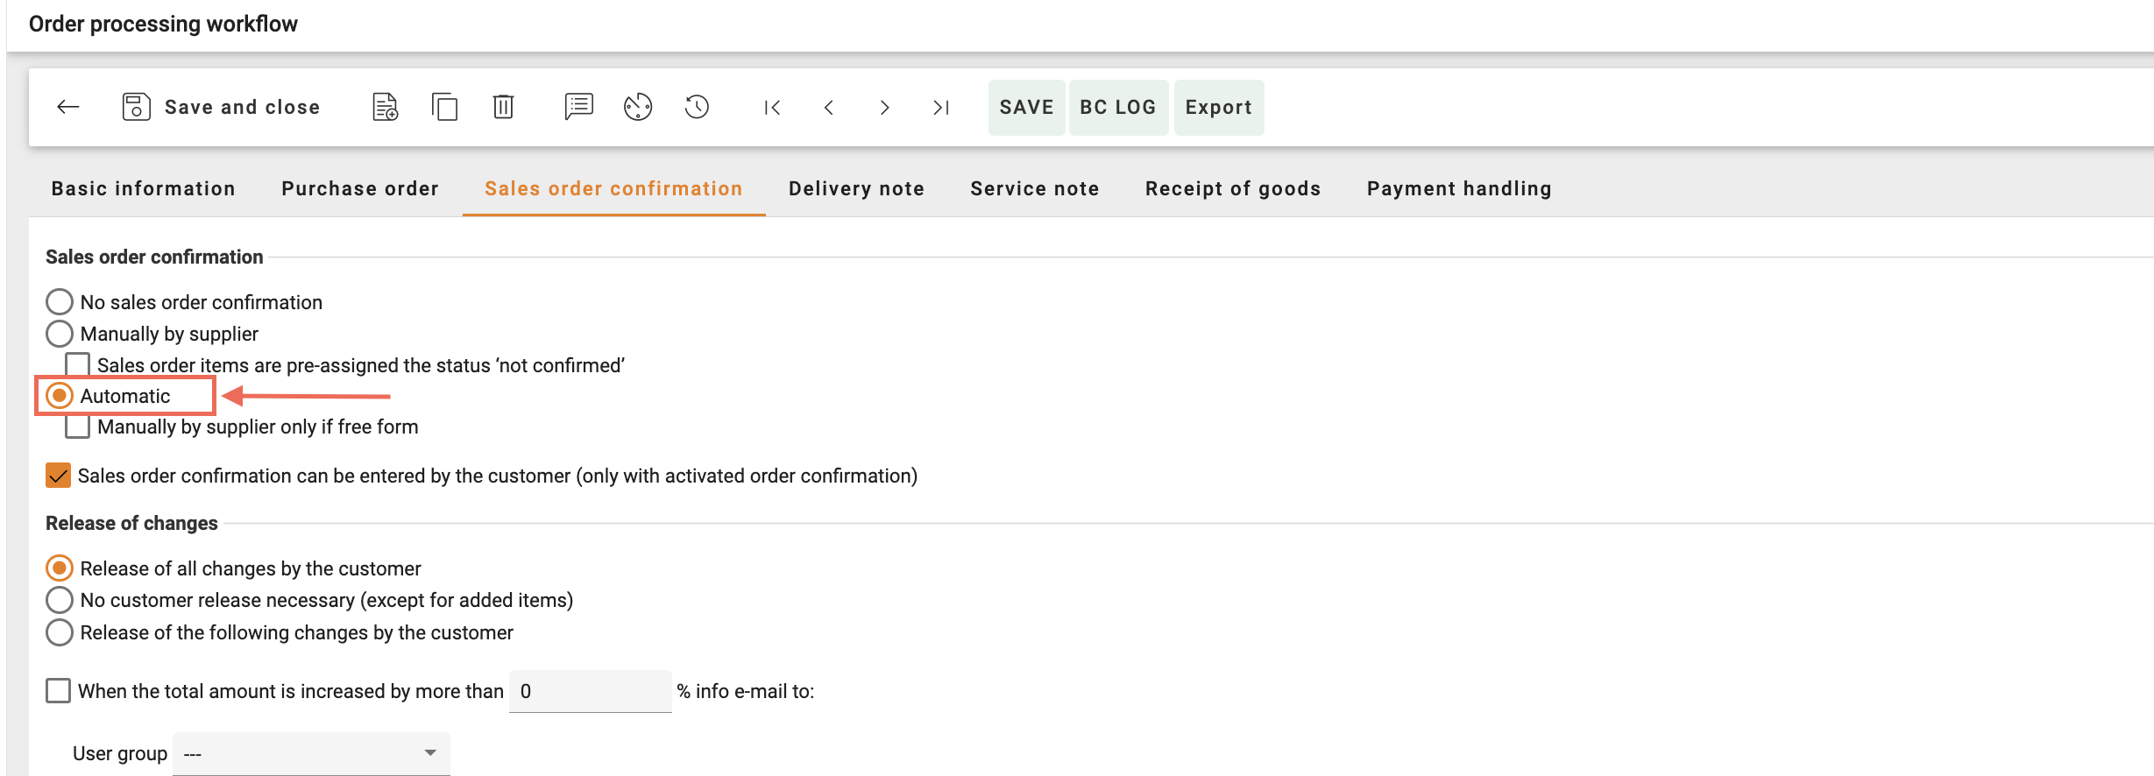Viewport: 2154px width, 776px height.
Task: Expand the User group dropdown
Action: tap(311, 753)
